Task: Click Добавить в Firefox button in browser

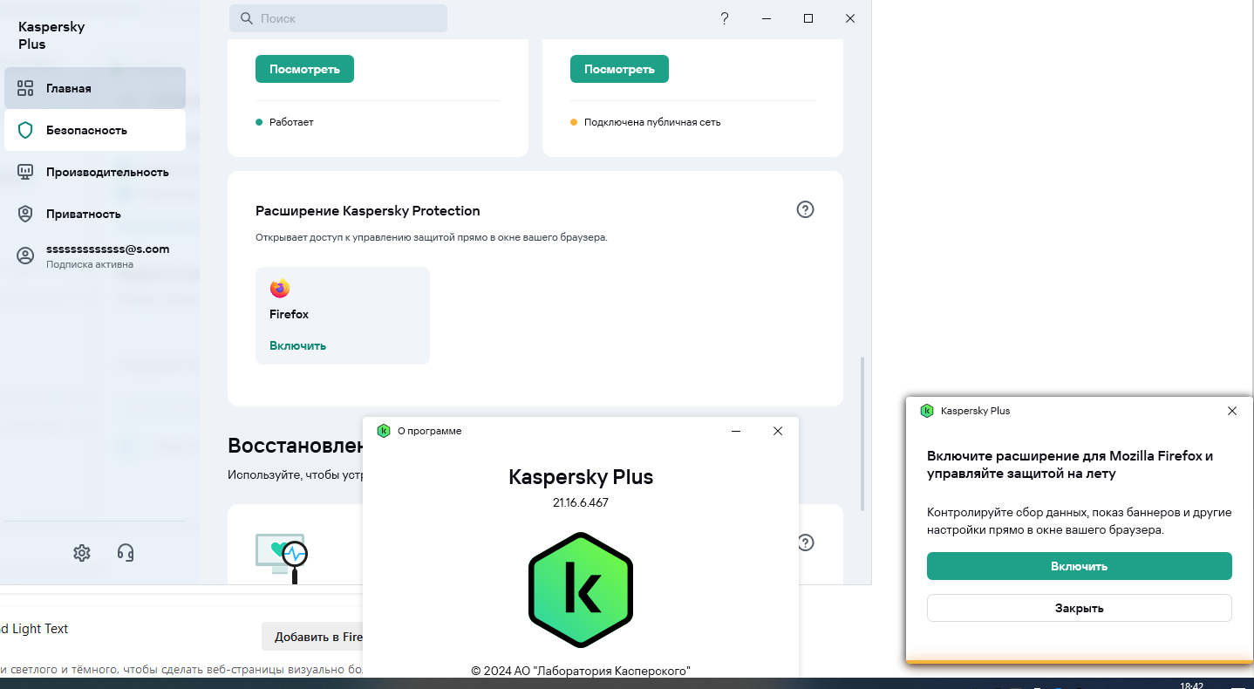Action: (312, 637)
